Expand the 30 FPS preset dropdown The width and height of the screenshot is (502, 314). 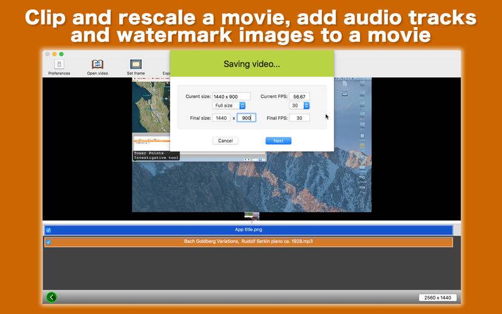(299, 106)
